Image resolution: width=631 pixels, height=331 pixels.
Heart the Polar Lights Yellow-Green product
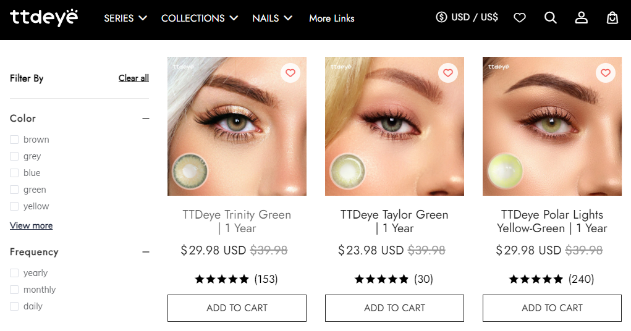click(x=606, y=73)
